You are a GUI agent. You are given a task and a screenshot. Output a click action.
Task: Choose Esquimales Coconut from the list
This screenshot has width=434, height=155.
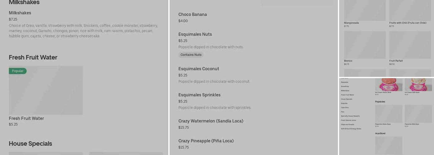[x=199, y=69]
